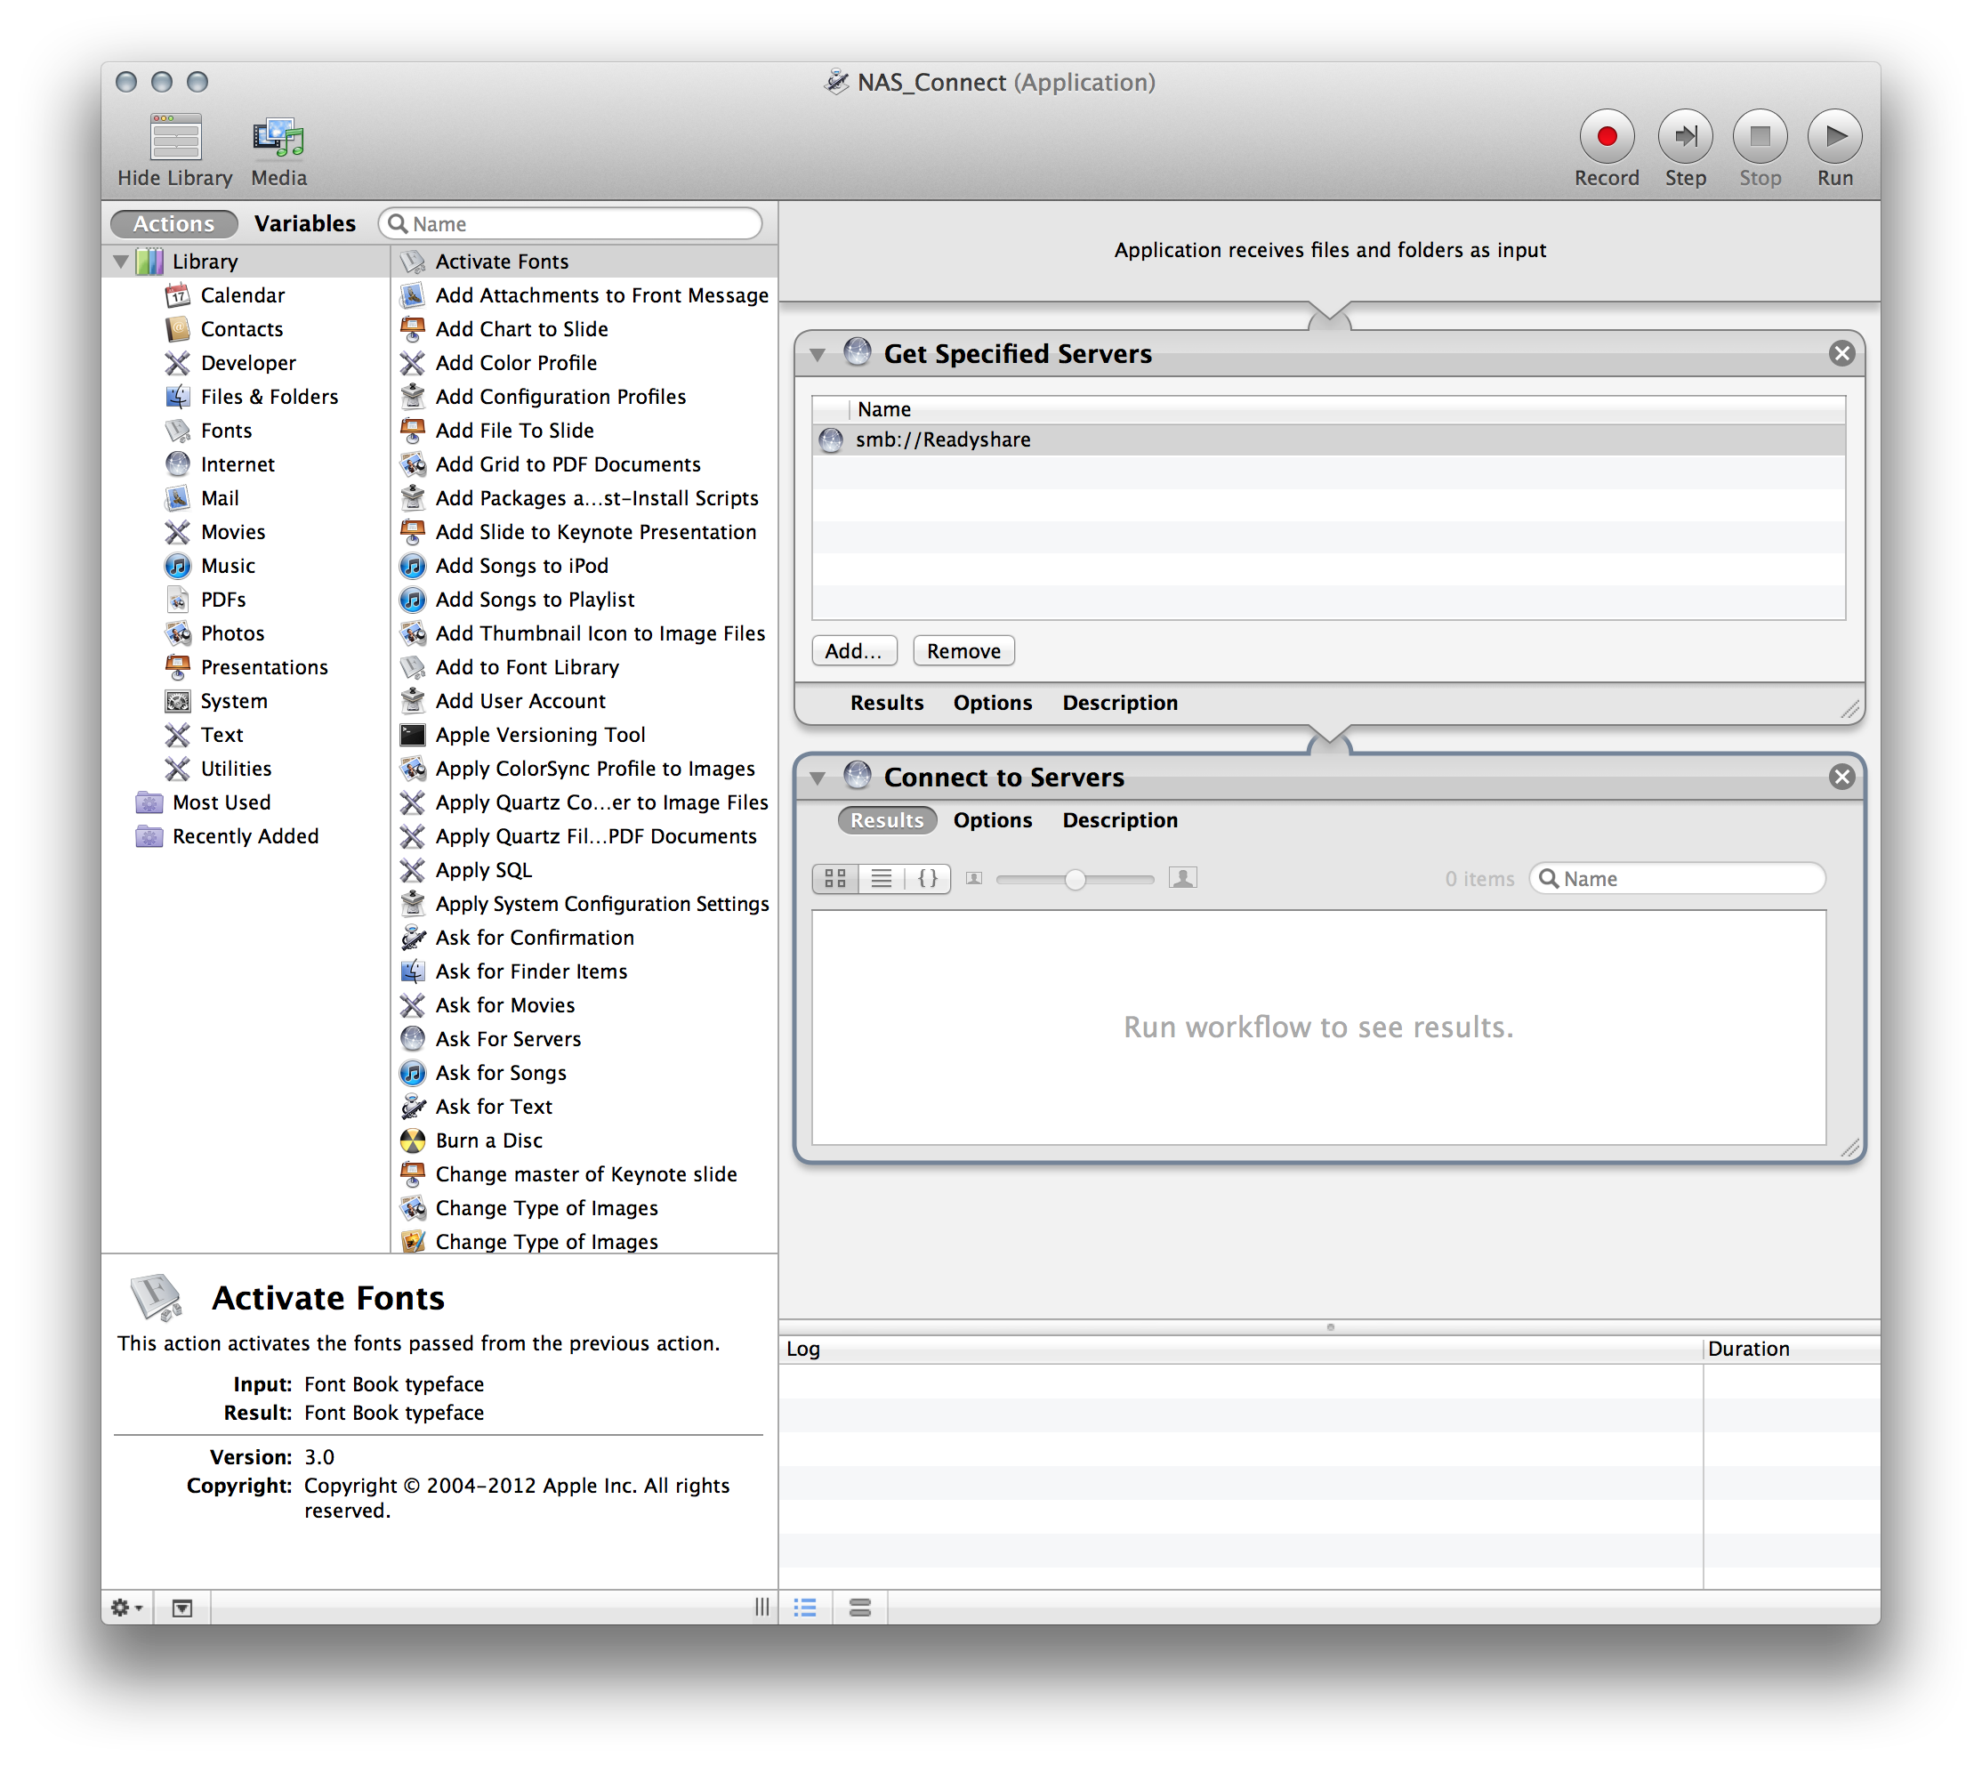Collapse the Get Specified Servers action
Screen dimensions: 1982x1765
pyautogui.click(x=818, y=354)
